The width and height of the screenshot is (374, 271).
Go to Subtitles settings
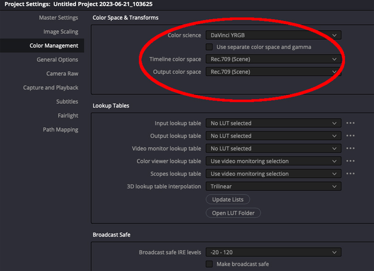(67, 102)
